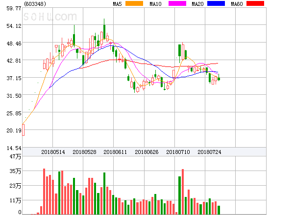Click the 20.19 price axis label
294x215 pixels.
click(14, 130)
